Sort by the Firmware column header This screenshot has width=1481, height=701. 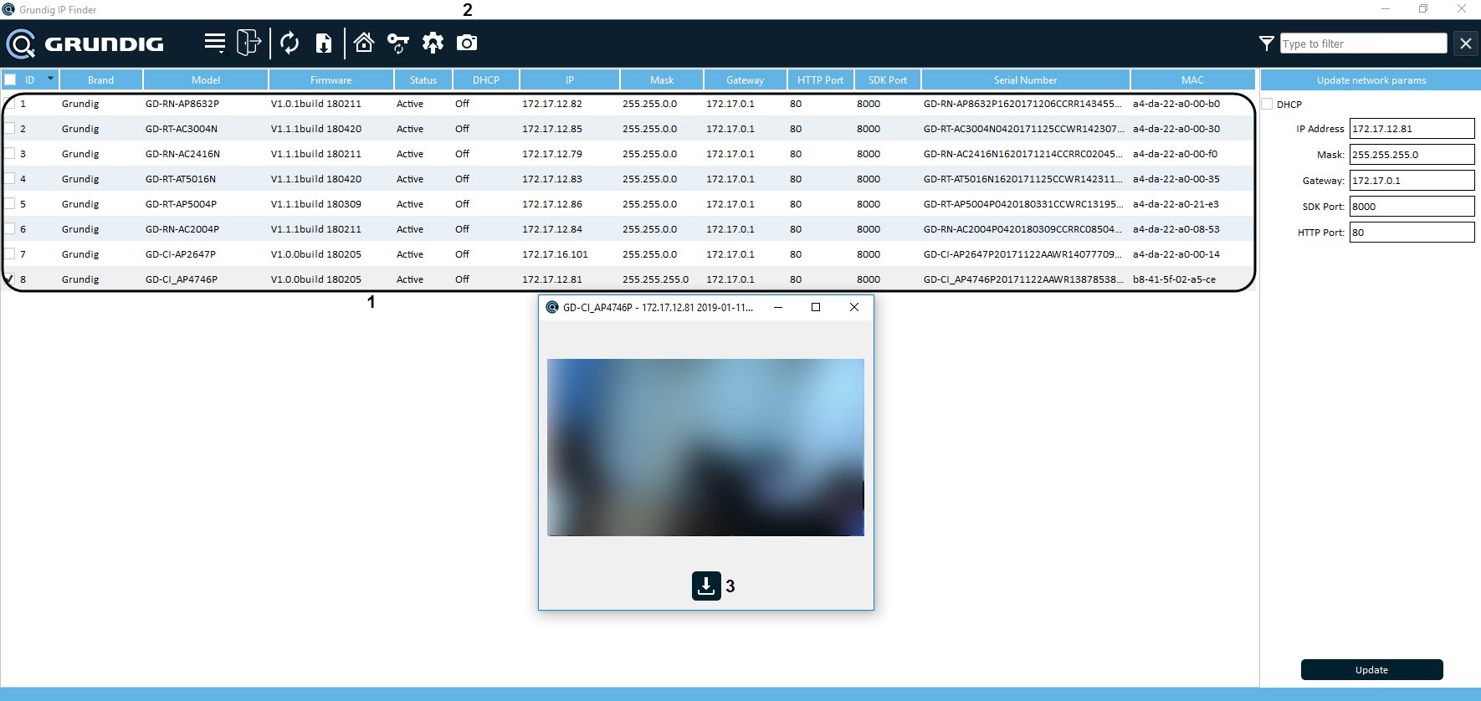tap(331, 80)
